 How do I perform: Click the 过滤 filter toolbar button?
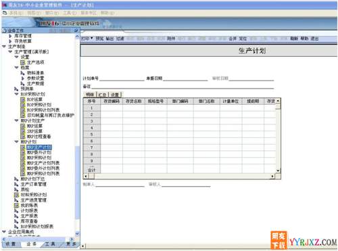[120, 39]
